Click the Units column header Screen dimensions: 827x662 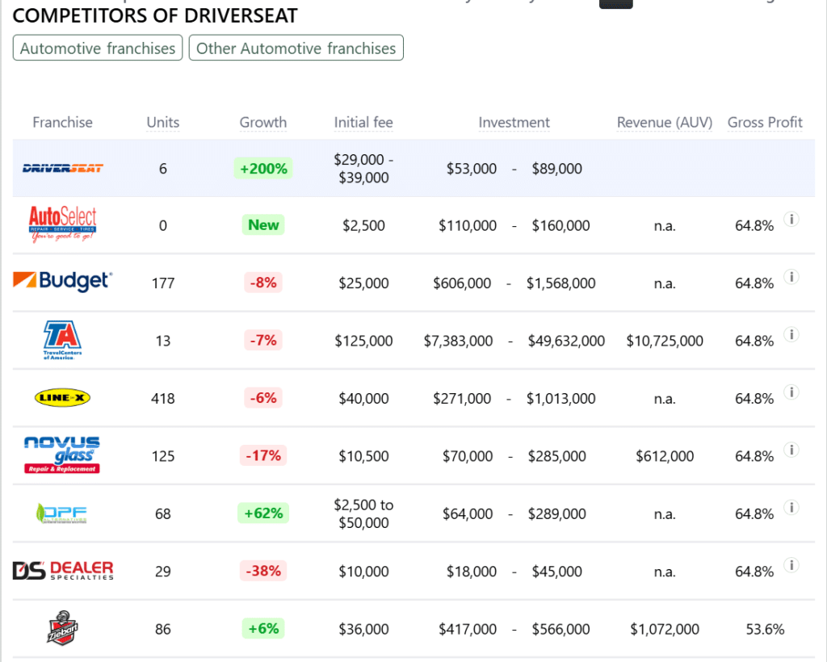point(163,122)
